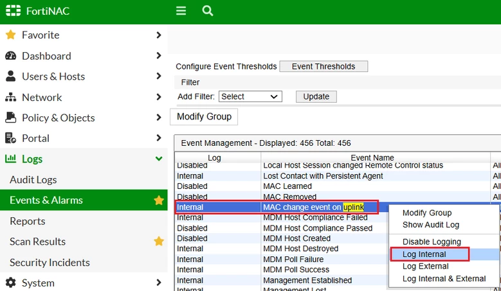Click the FortiNAC logo icon
Viewport: 501px width, 291px height.
pos(13,11)
